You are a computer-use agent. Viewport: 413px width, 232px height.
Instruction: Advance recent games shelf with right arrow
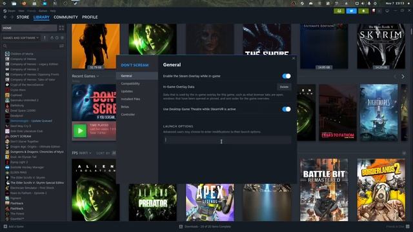[403, 77]
